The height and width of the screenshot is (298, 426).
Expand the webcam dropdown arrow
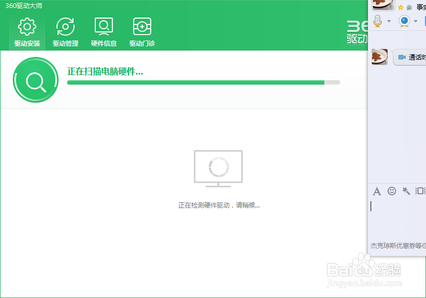415,21
